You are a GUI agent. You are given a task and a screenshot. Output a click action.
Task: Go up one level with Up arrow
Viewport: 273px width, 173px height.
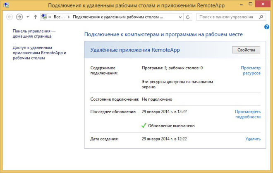coord(35,17)
